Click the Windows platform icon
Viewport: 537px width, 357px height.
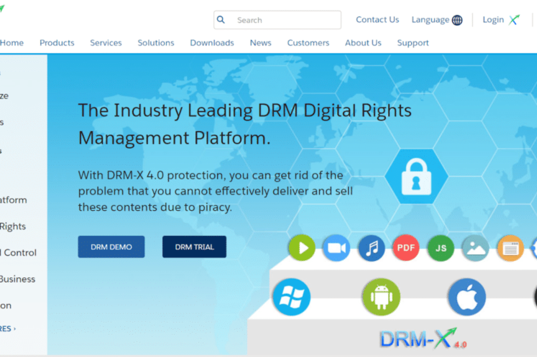(292, 297)
